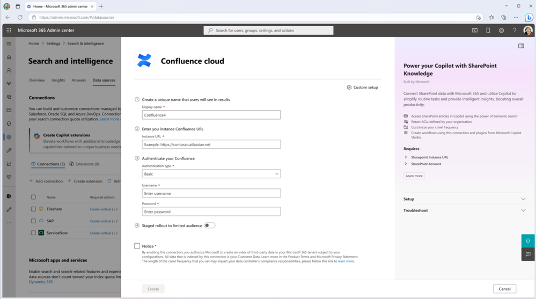Click Custom setup option

tap(362, 87)
